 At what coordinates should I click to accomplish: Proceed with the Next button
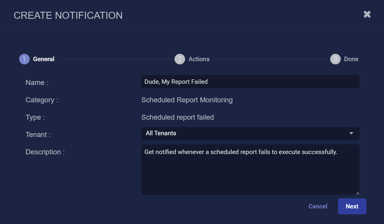pos(352,206)
